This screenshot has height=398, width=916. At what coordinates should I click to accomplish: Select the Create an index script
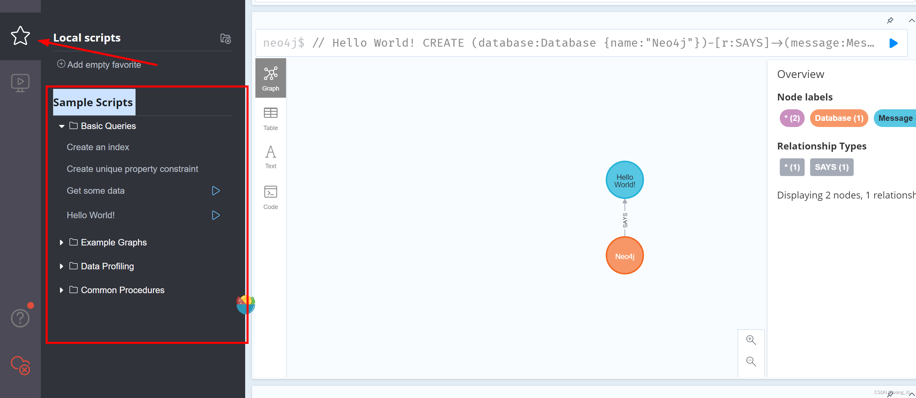(x=98, y=147)
